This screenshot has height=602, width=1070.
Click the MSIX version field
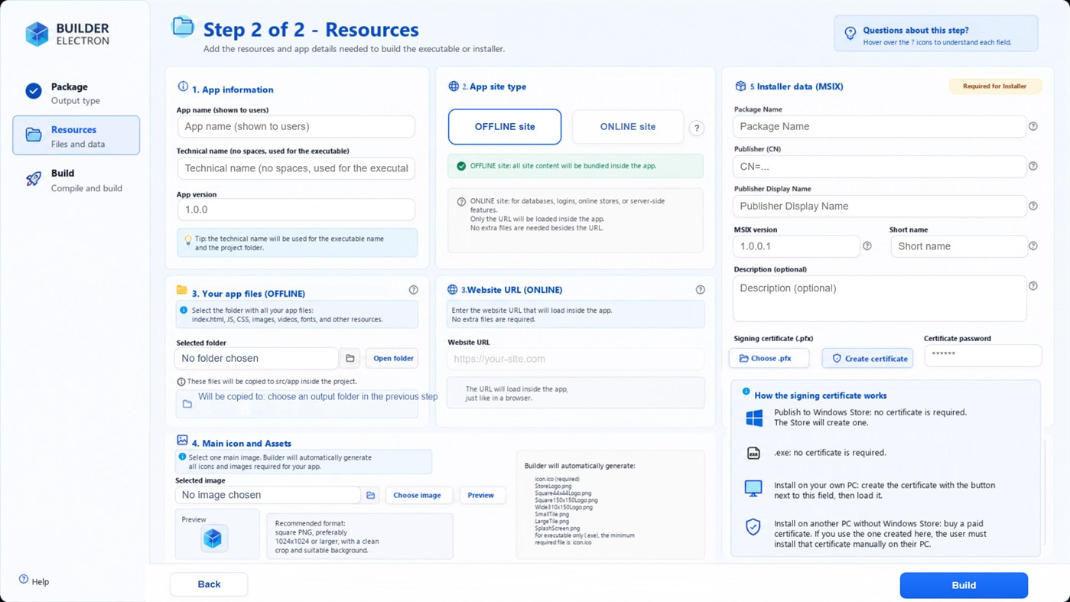[796, 246]
